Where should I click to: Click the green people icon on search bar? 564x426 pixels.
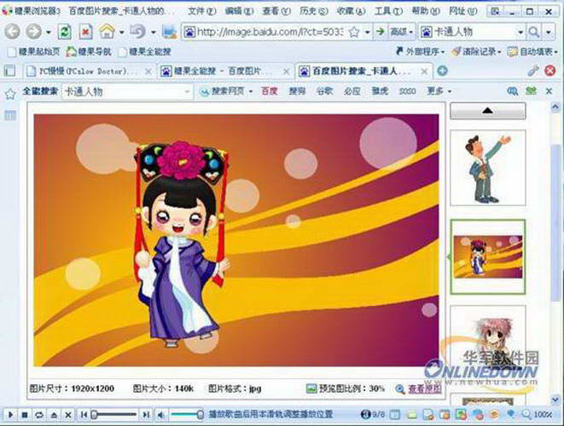point(531,91)
